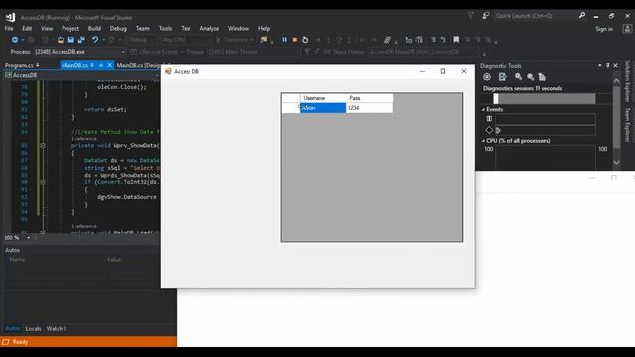Click the Pass column header
Viewport: 635px width, 357px height.
point(369,98)
